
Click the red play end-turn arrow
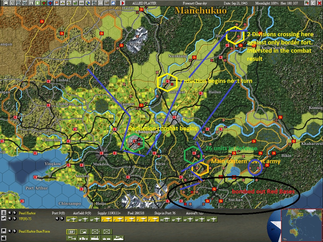pyautogui.click(x=123, y=3)
